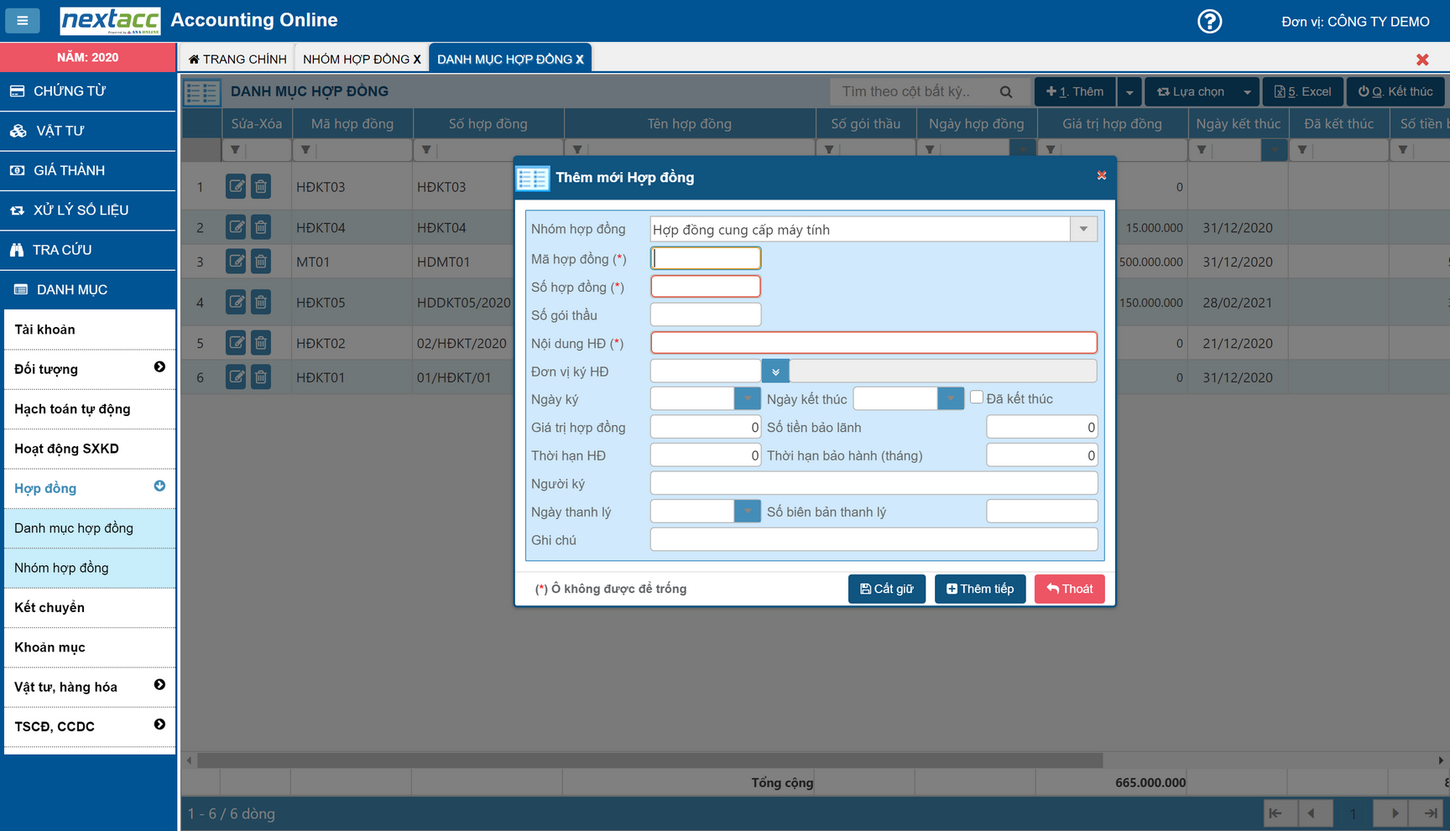Screen dimensions: 1450x831
Task: Click the Nội dung HĐ input field
Action: (x=874, y=343)
